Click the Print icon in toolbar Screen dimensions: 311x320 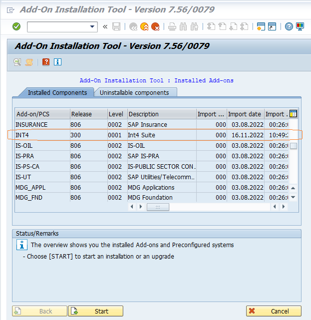[x=172, y=26]
